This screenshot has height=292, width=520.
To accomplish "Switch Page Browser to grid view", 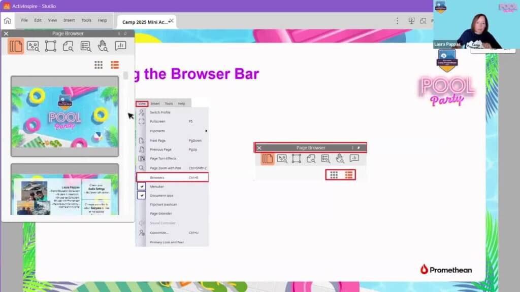I will tap(99, 64).
